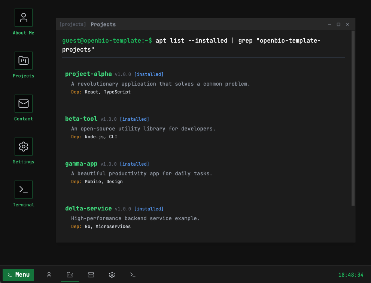The height and width of the screenshot is (283, 371).
Task: Click the clock showing 18:48:34
Action: coord(351,275)
